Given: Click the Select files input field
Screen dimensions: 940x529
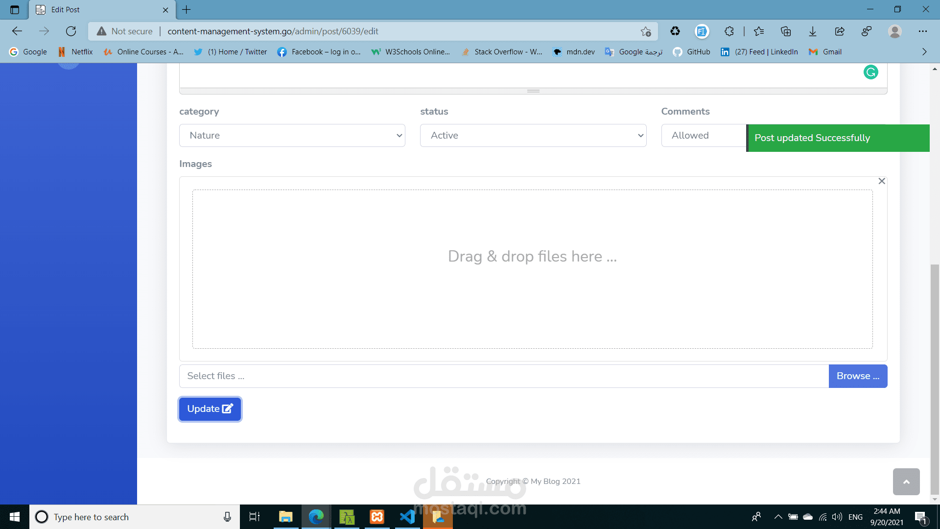Looking at the screenshot, I should tap(503, 376).
